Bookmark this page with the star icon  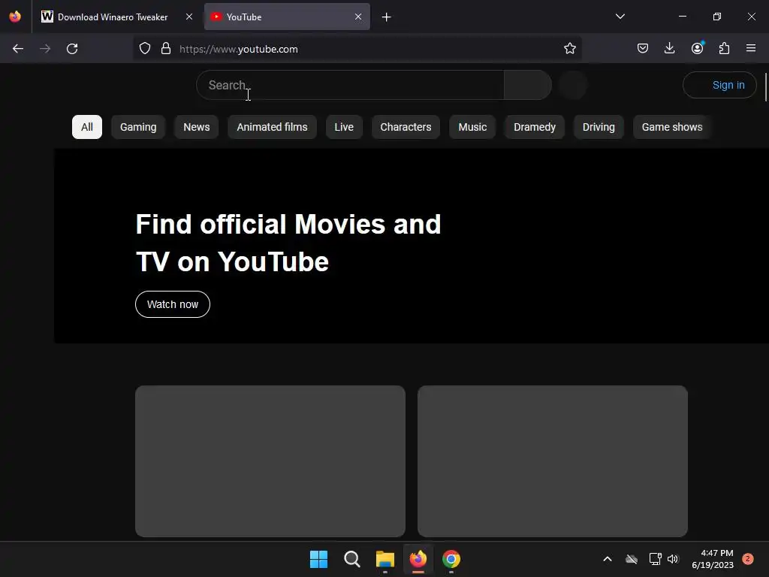(569, 49)
